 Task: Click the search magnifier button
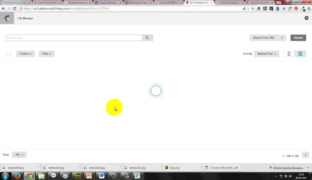tap(148, 38)
